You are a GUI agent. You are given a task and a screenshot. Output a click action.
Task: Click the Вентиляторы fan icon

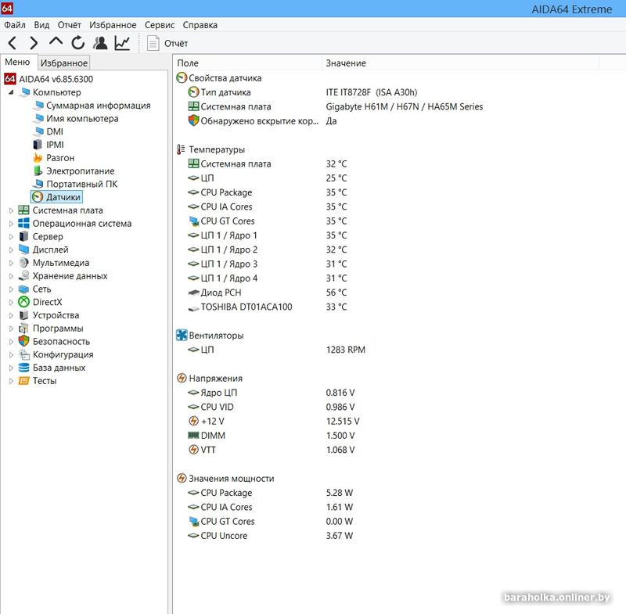182,335
